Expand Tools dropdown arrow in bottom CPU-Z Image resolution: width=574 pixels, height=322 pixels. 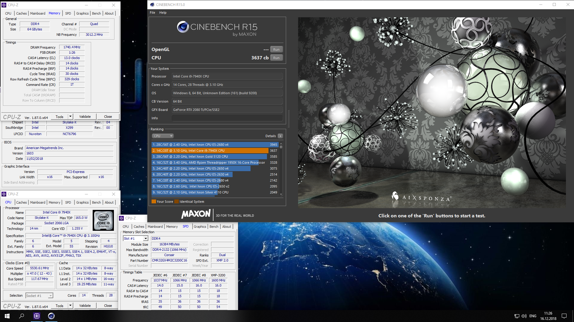pos(71,306)
